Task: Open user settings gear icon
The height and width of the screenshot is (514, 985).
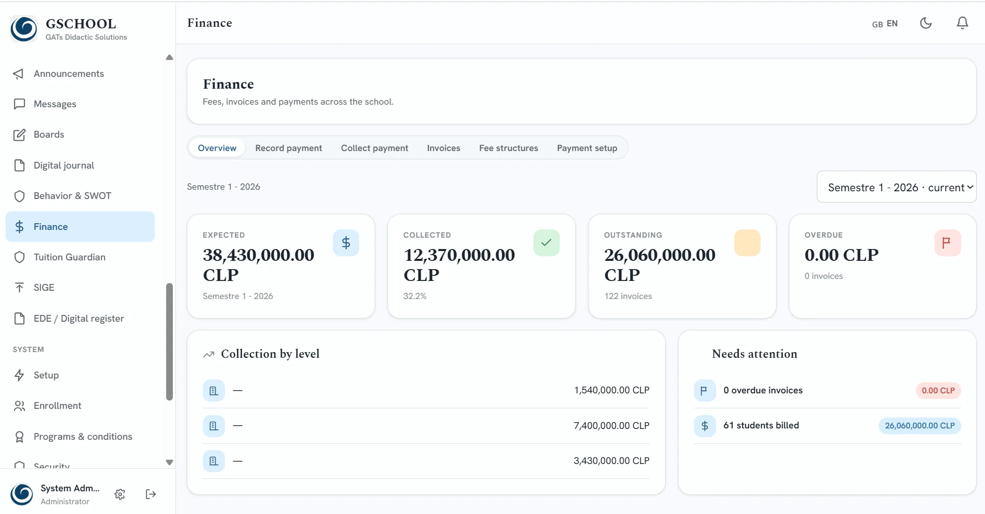Action: [120, 494]
